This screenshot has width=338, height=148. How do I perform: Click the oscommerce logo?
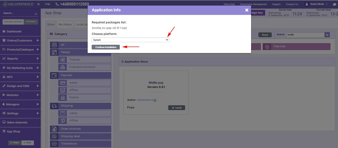18,4
